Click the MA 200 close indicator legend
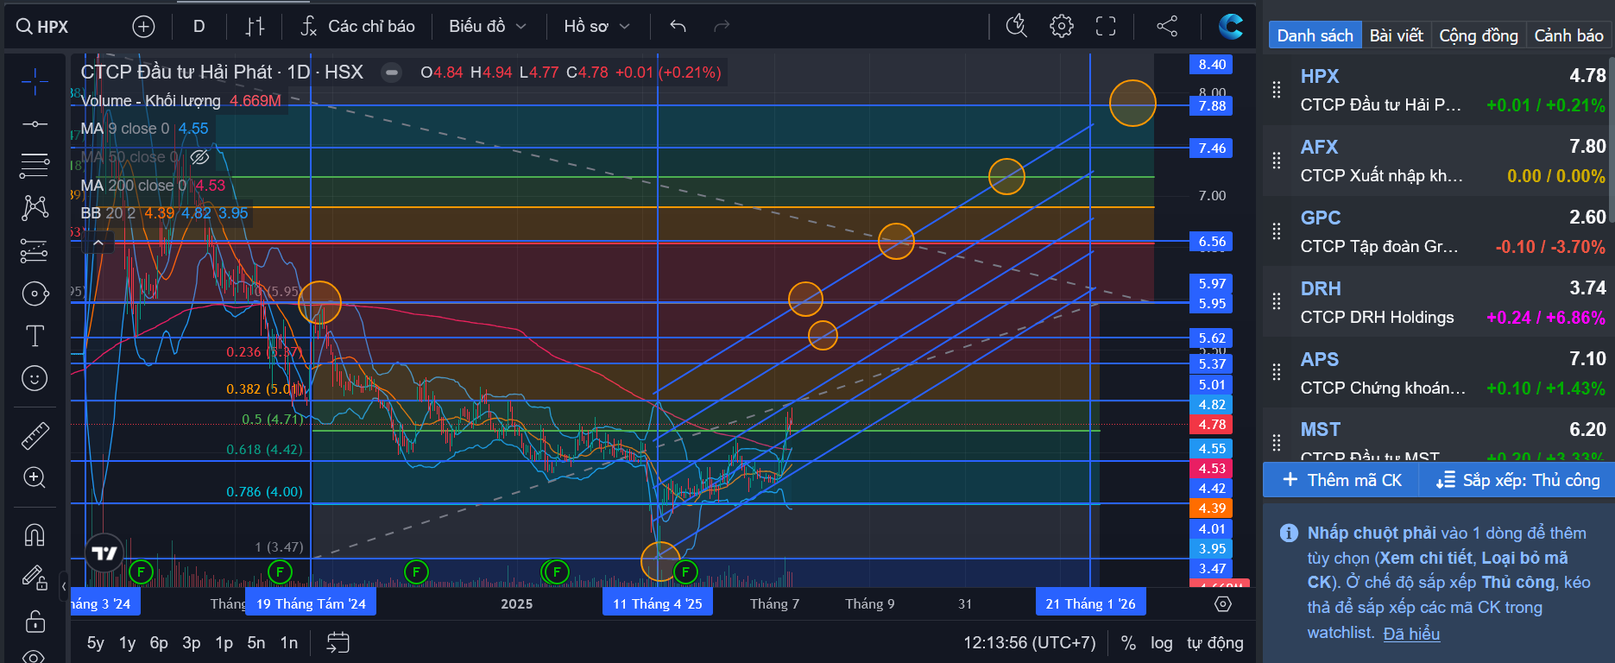Screen dimensions: 1615x663 click(x=133, y=186)
